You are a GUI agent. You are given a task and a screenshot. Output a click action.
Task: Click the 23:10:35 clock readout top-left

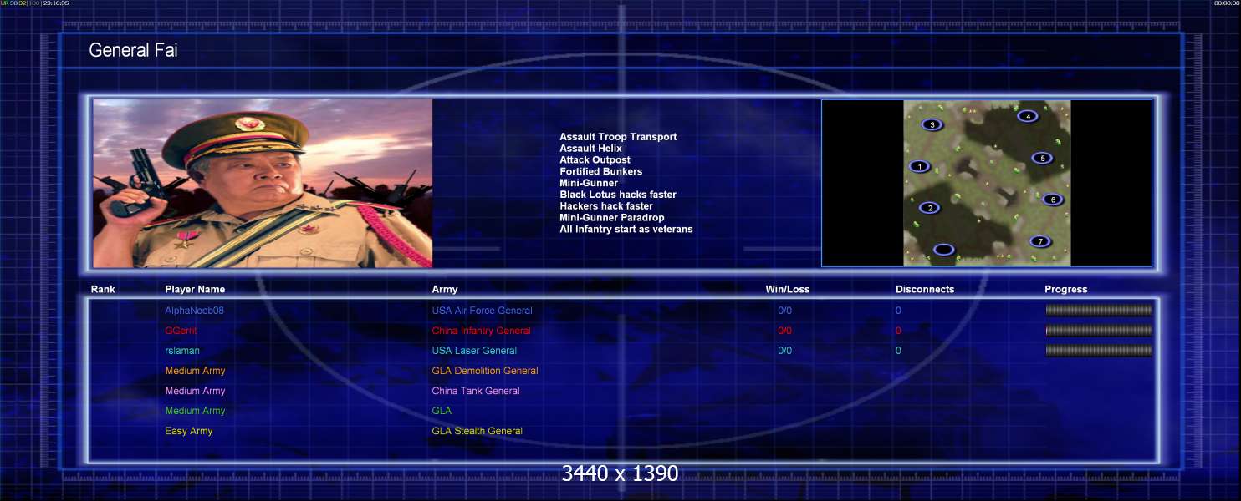coord(56,3)
